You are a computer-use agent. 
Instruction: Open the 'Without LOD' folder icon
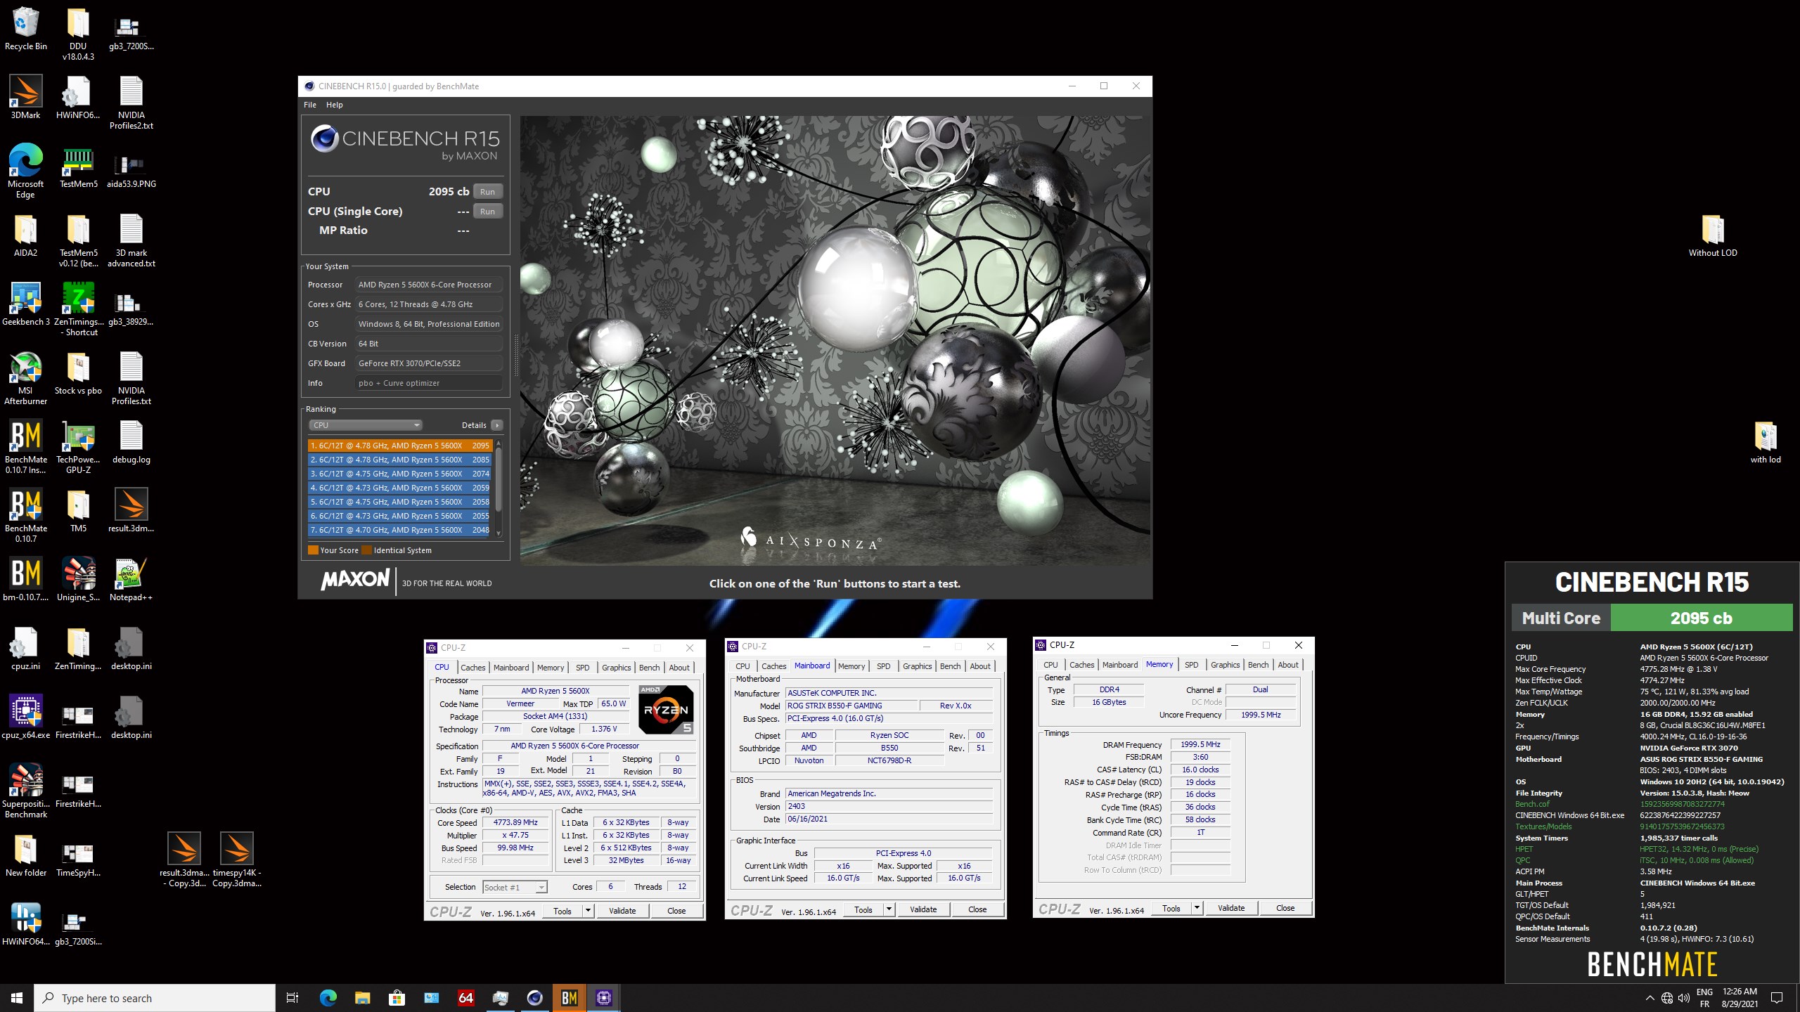tap(1713, 235)
